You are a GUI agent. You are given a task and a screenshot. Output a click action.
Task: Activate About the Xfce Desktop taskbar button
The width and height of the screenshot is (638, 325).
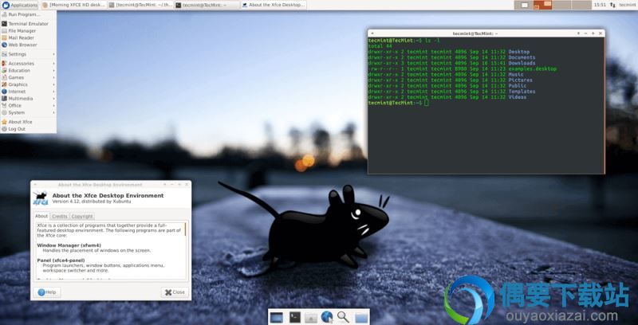pos(274,5)
